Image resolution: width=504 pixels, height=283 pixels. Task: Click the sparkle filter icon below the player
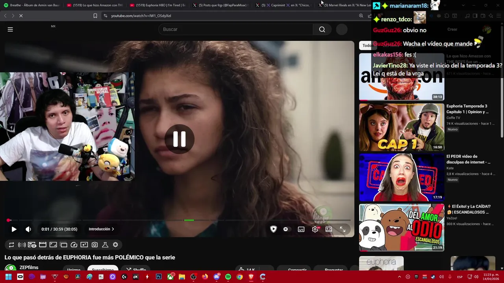(84, 245)
